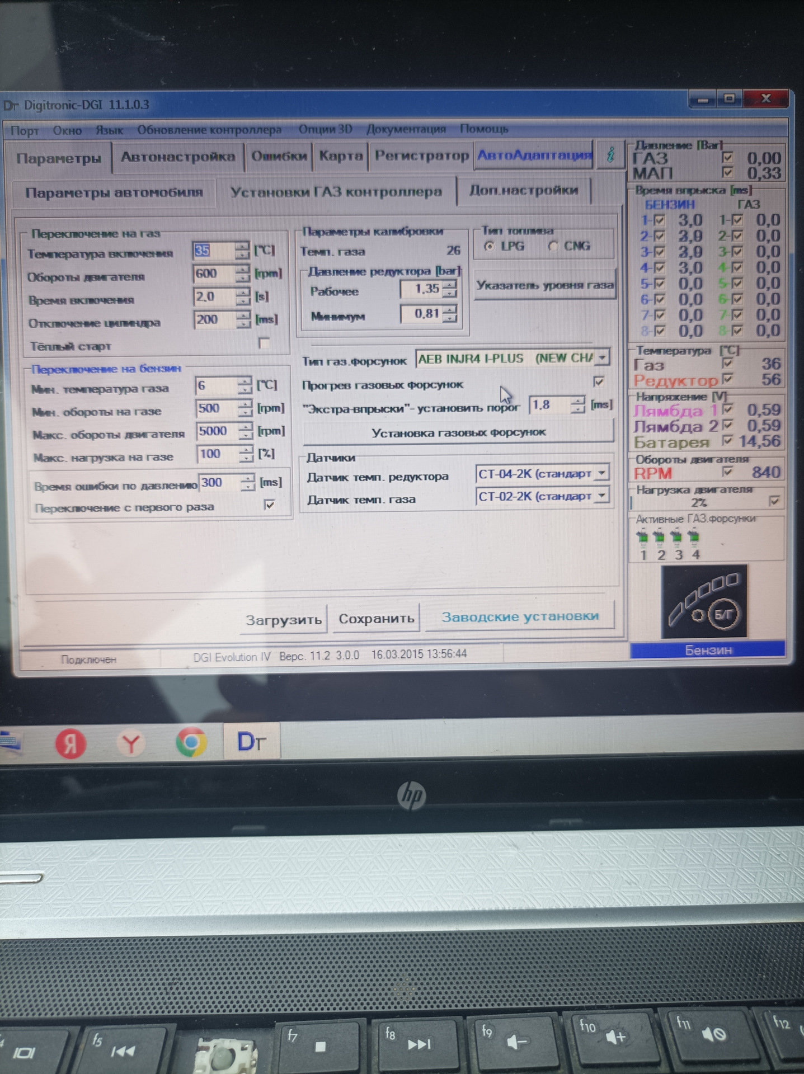The width and height of the screenshot is (804, 1074).
Task: Open Google Chrome from the taskbar
Action: coord(191,742)
